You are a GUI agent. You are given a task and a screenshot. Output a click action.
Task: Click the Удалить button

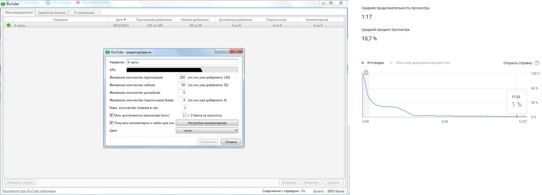333,183
